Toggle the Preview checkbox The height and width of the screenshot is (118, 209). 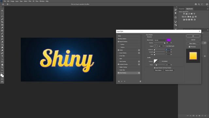[189, 47]
